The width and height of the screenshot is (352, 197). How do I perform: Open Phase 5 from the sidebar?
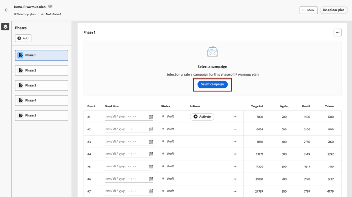(41, 115)
